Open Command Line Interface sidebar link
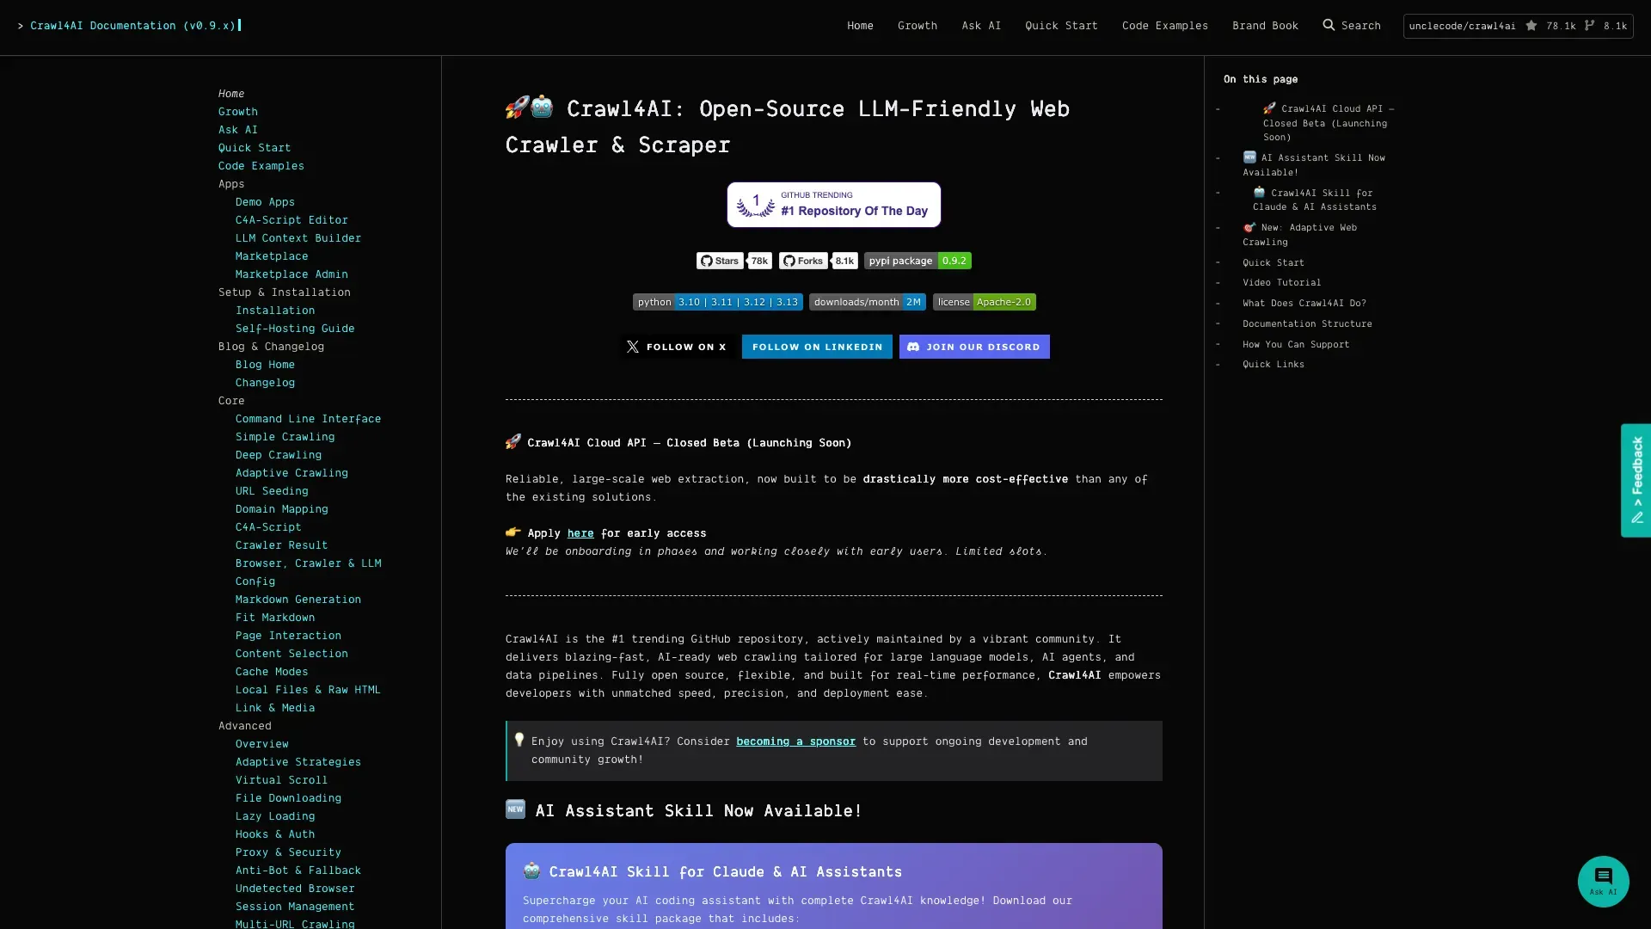The height and width of the screenshot is (929, 1651). [x=308, y=419]
